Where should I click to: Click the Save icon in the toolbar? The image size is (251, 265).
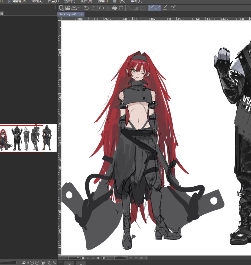(x=75, y=8)
